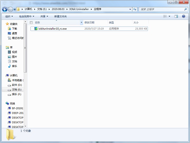Open 下载 in the navigation pane

pyautogui.click(x=15, y=29)
